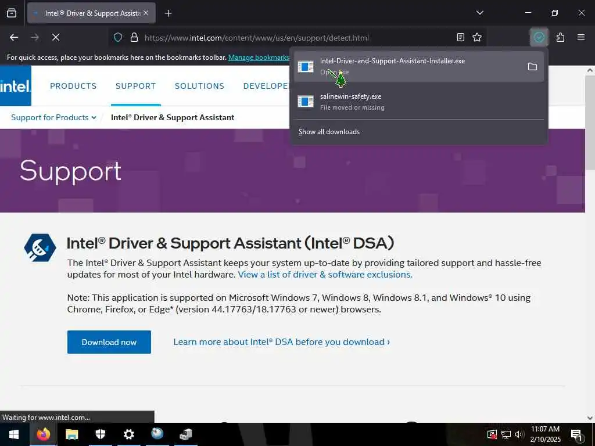
Task: Show tracking protection shield info
Action: pos(118,38)
